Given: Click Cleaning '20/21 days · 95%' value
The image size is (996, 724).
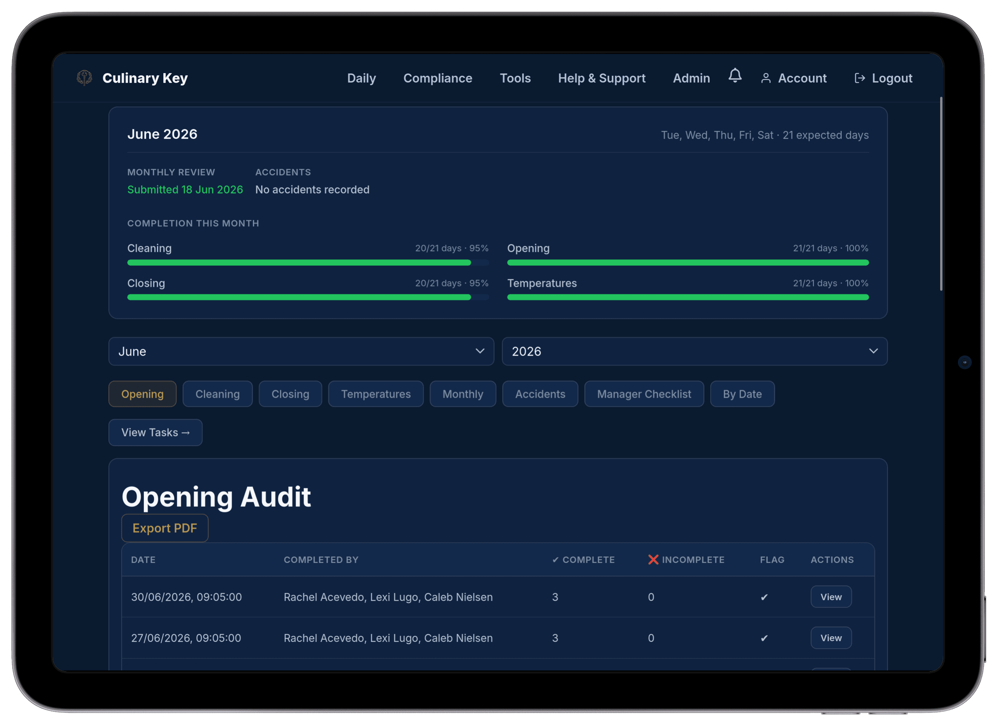Looking at the screenshot, I should pyautogui.click(x=452, y=248).
